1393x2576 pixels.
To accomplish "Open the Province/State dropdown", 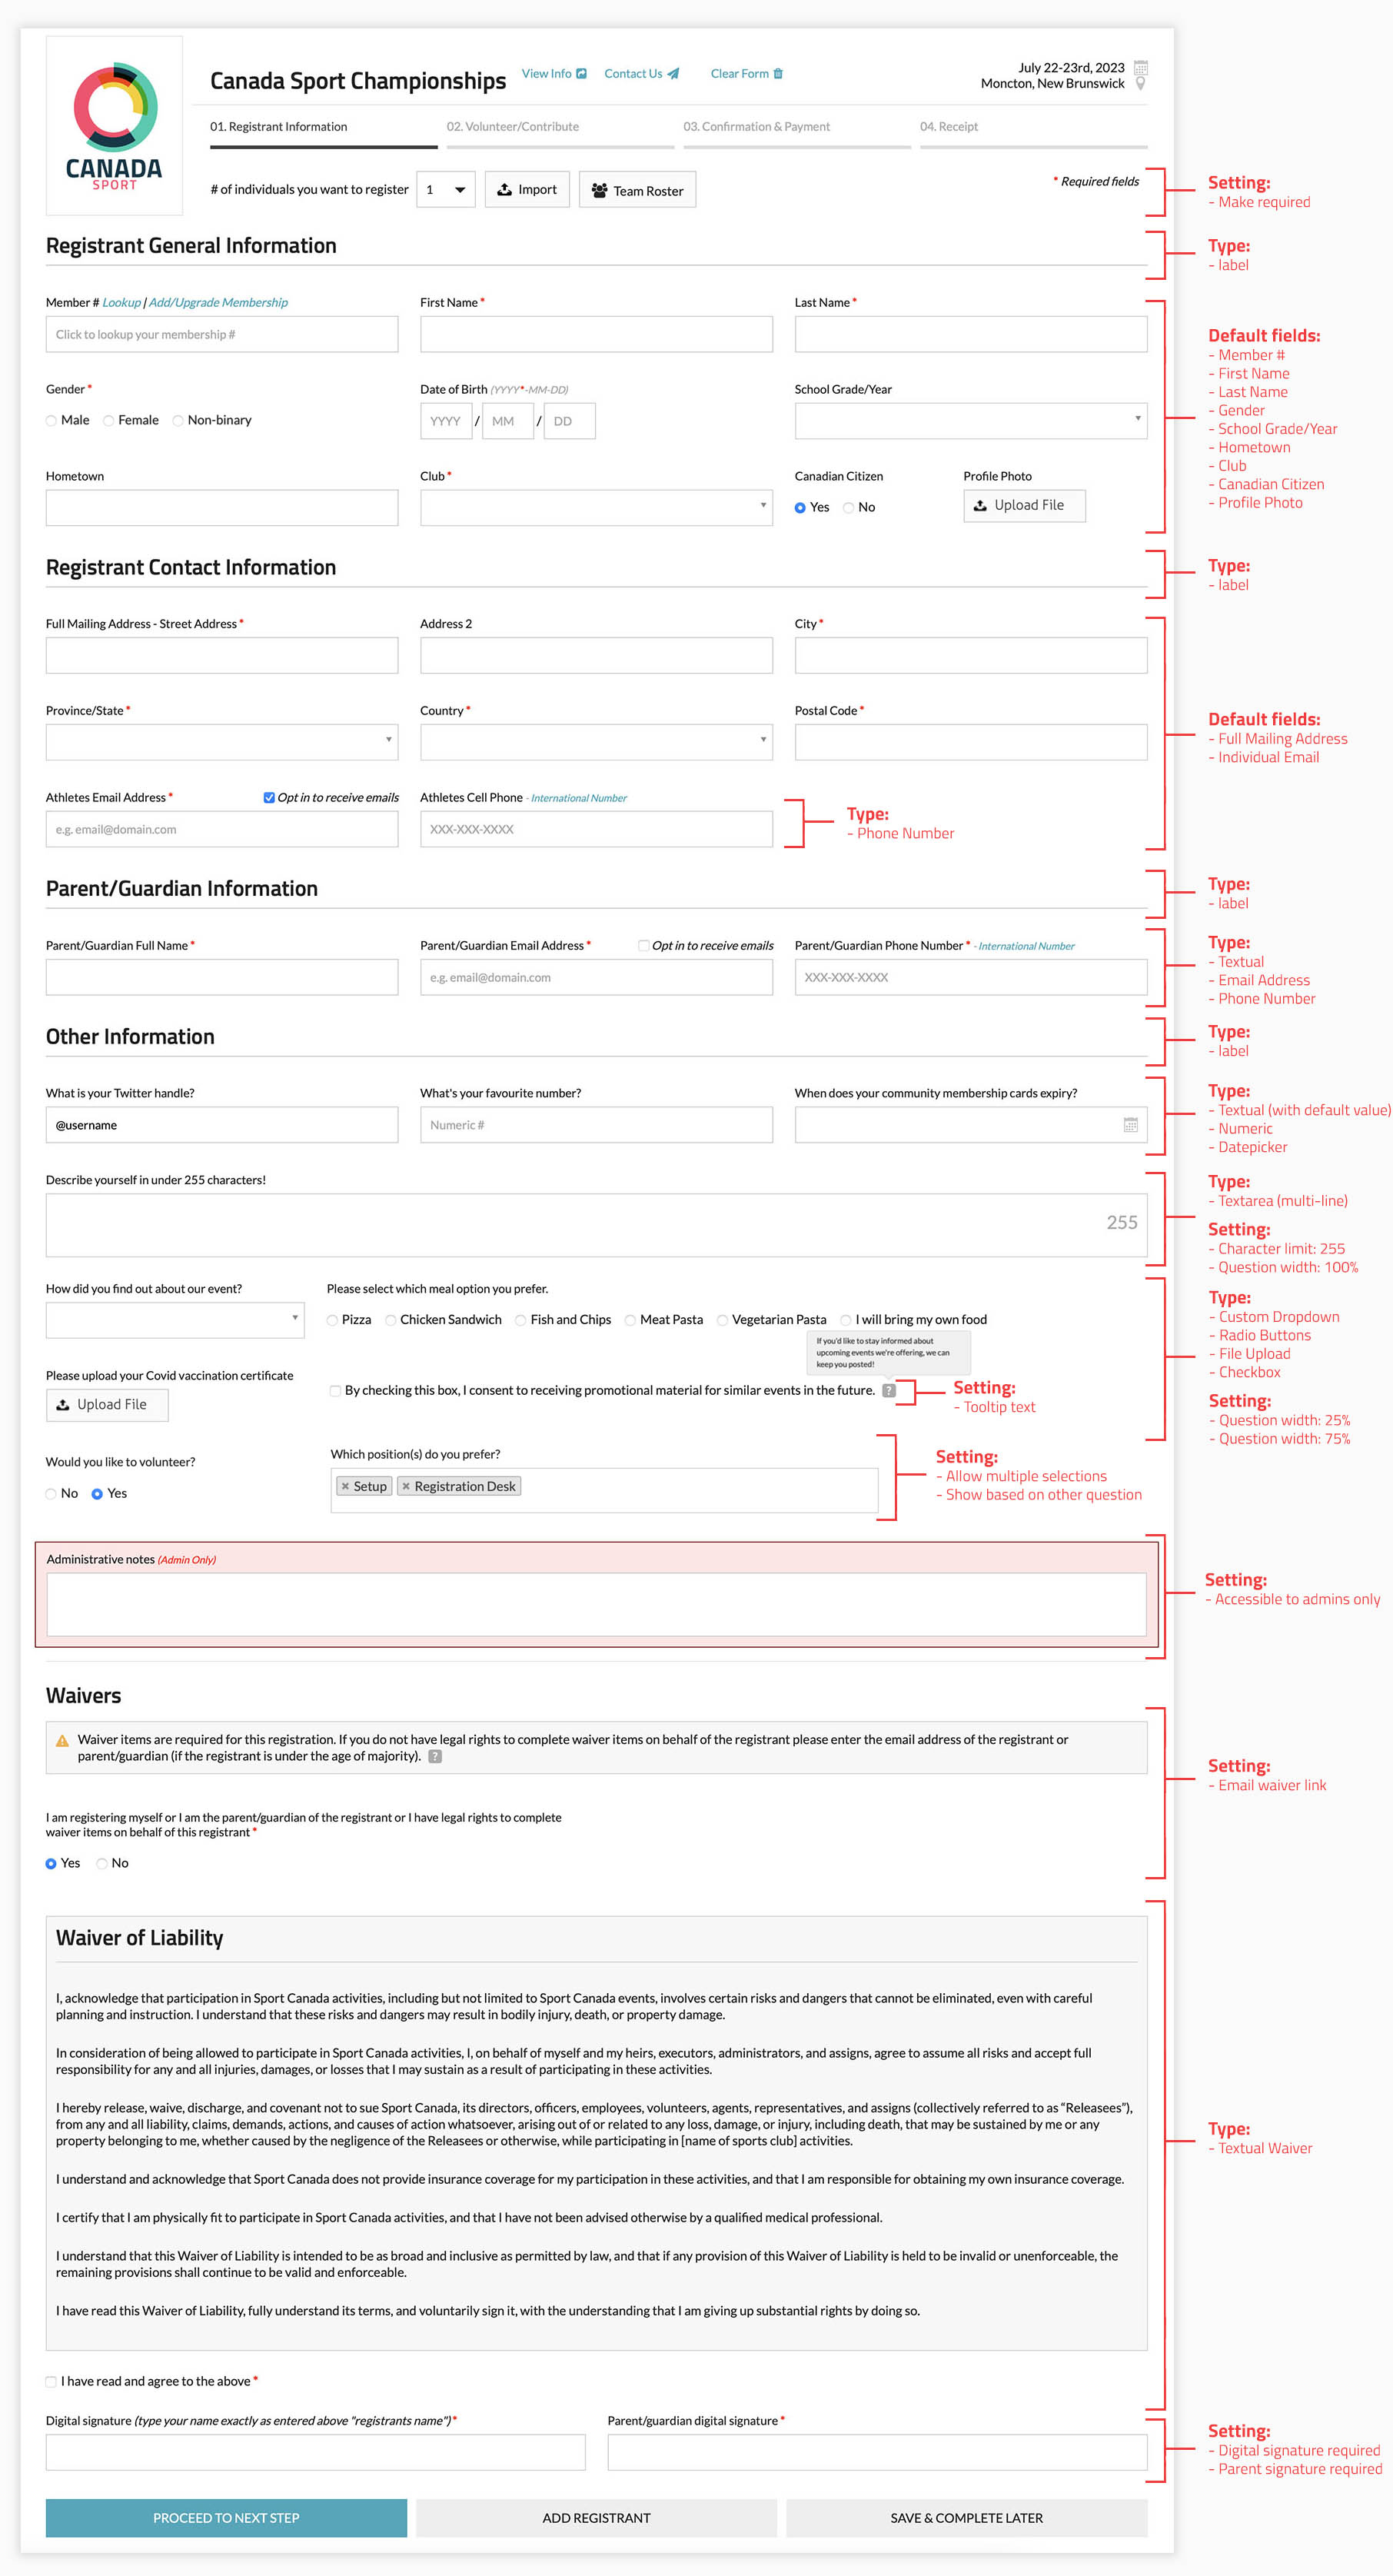I will [221, 742].
